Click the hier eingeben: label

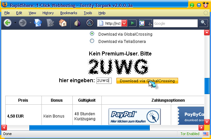pos(77,81)
